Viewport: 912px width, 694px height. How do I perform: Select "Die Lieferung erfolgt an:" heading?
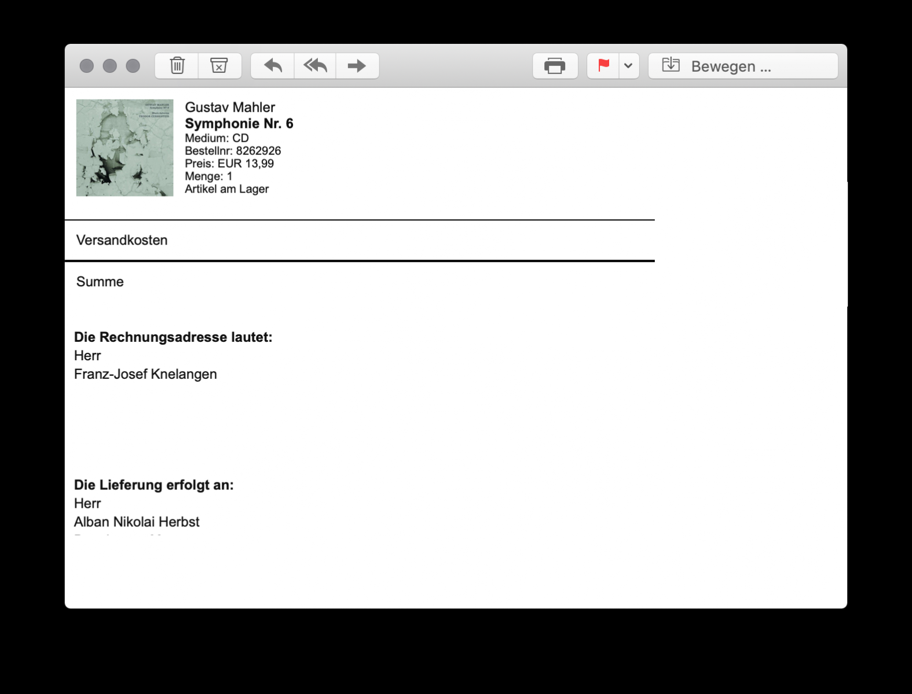[154, 485]
